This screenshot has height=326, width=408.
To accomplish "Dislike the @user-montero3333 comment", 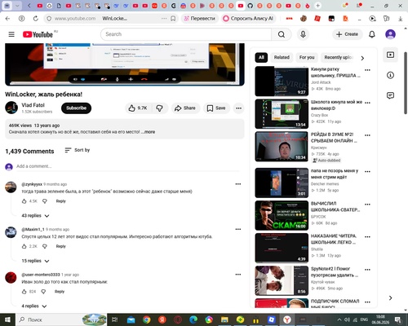I will (x=43, y=292).
